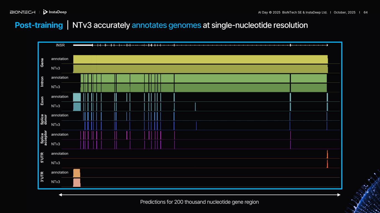Click the lone mid-track NTv3 splice donor peak

tap(196, 126)
